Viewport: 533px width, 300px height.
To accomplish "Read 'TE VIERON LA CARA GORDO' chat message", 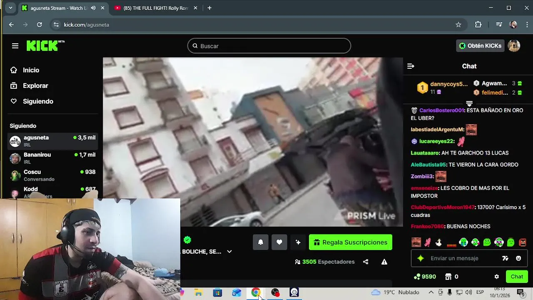I will point(483,165).
